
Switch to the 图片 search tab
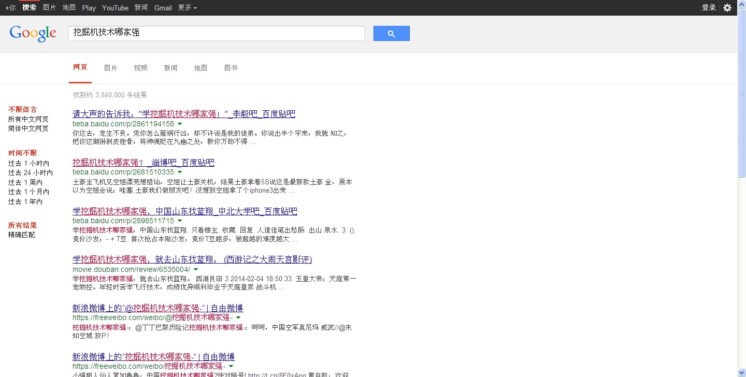coord(110,68)
